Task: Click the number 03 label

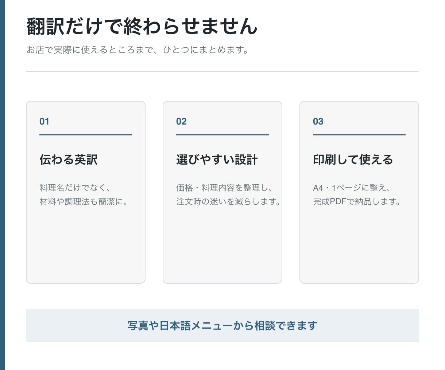Action: (x=318, y=121)
